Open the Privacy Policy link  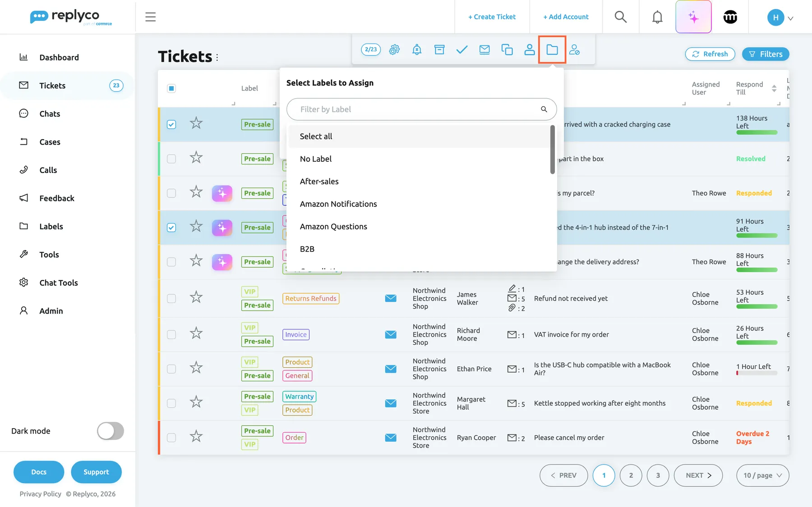40,494
